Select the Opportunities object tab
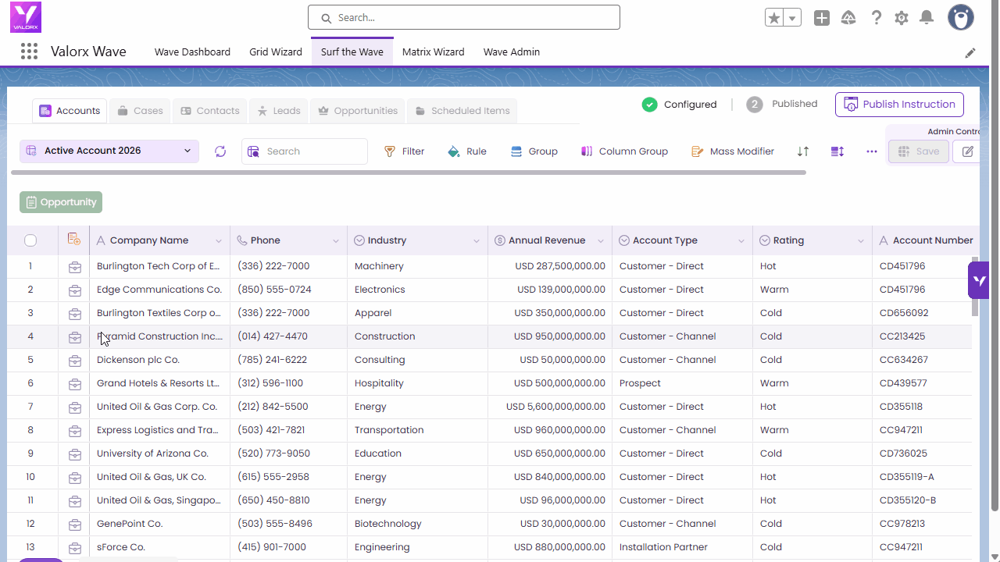Viewport: 1000px width, 562px height. click(x=358, y=111)
